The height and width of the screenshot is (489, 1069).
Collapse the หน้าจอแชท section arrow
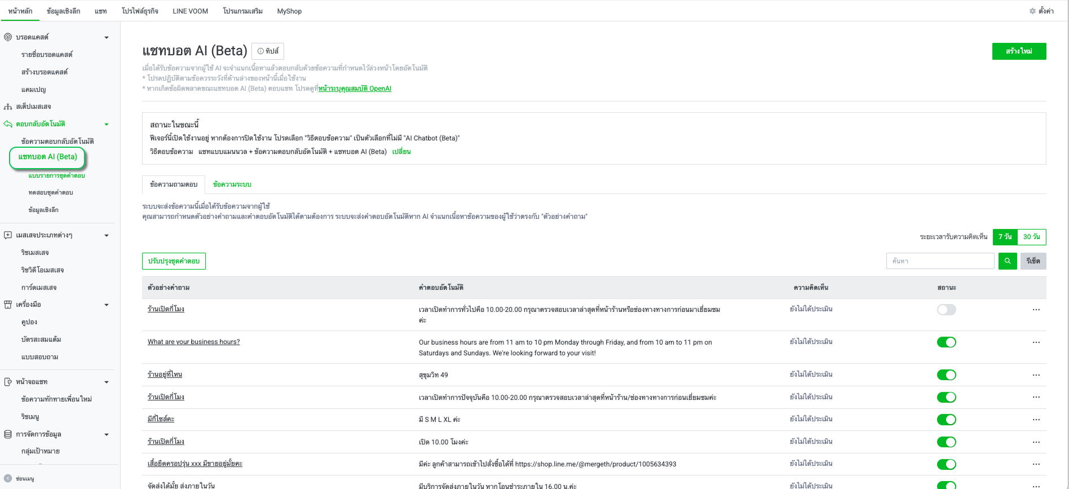click(x=107, y=382)
